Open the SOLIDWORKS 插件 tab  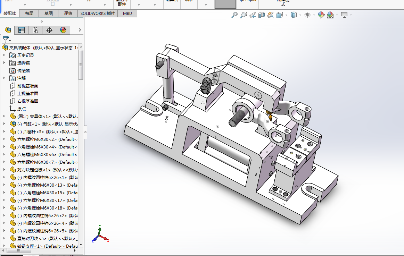[x=98, y=14]
